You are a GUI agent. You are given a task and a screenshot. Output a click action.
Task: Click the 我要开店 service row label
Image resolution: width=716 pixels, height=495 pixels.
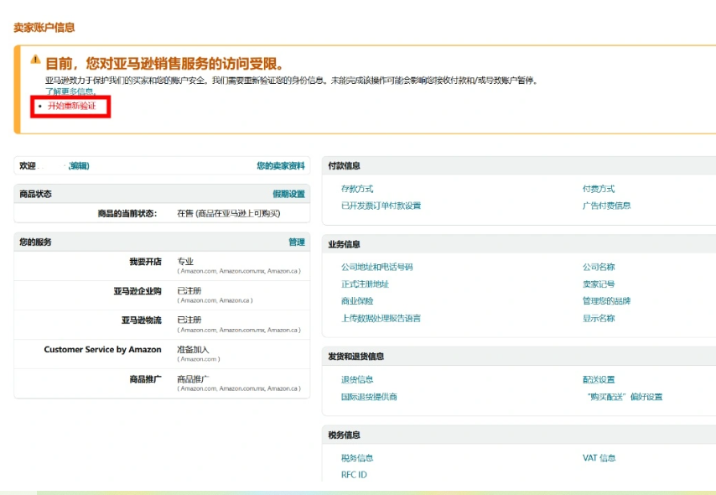click(145, 262)
